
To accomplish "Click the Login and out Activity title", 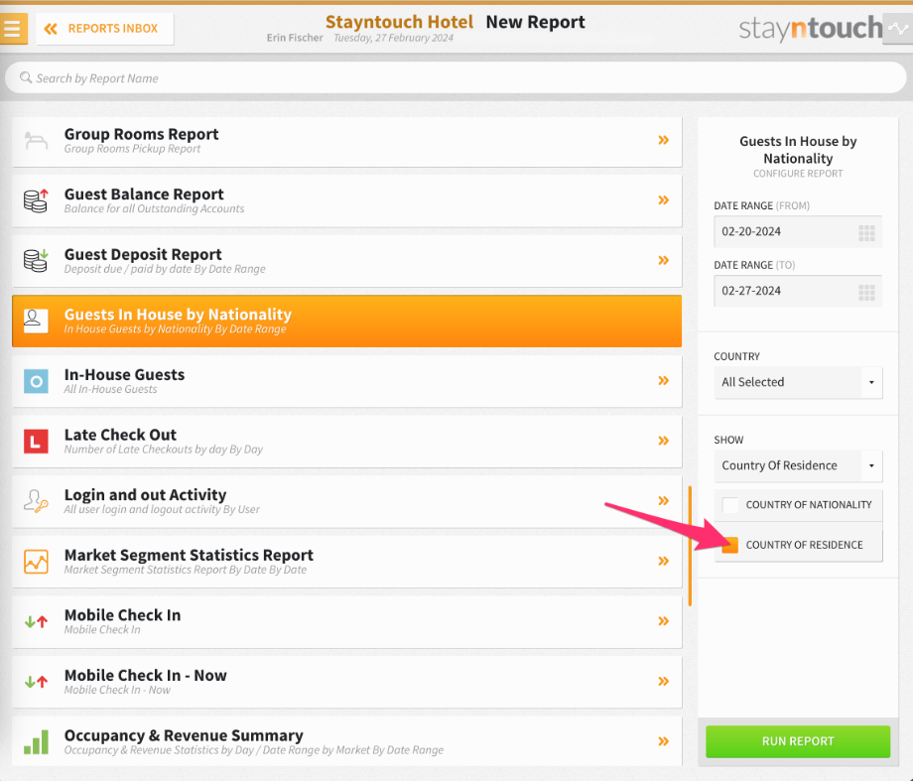I will pyautogui.click(x=145, y=494).
